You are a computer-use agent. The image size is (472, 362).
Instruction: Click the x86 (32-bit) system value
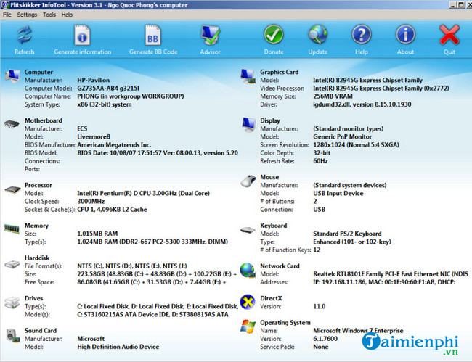104,104
